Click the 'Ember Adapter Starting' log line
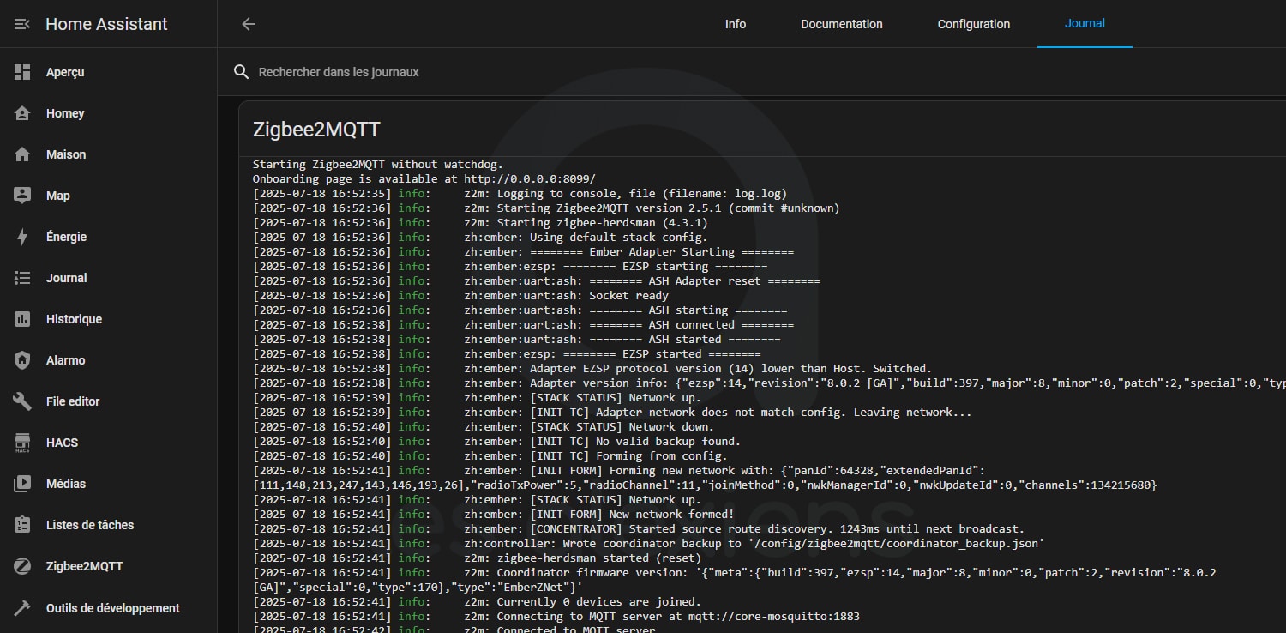The height and width of the screenshot is (633, 1286). (523, 251)
